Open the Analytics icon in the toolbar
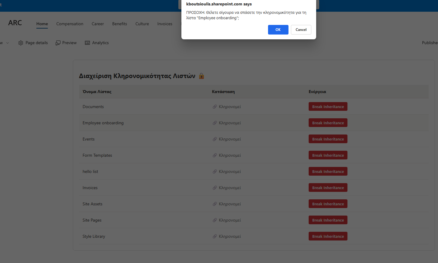Image resolution: width=438 pixels, height=263 pixels. 88,43
